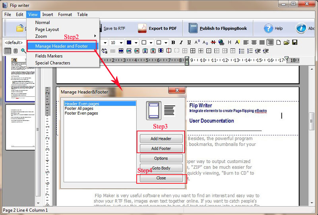The height and width of the screenshot is (215, 318).
Task: Switch to the page layout view icon
Action: tap(16, 51)
